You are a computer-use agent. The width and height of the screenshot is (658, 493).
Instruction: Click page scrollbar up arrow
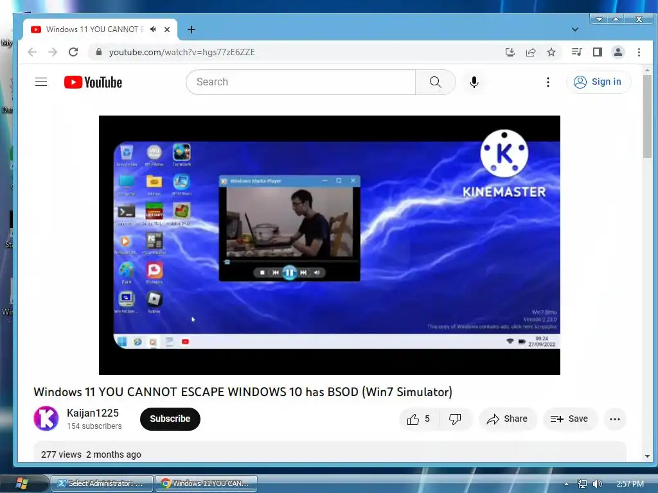click(647, 70)
